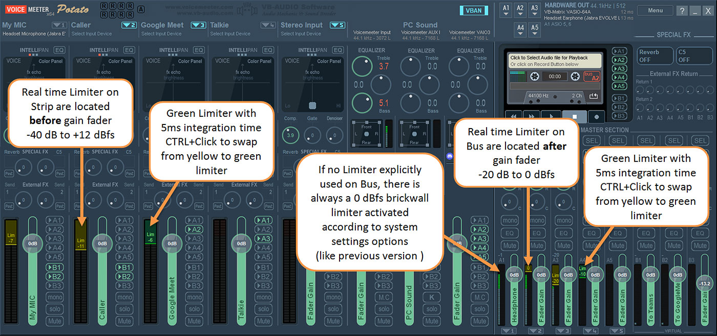Open the VBAN configuration

point(474,10)
